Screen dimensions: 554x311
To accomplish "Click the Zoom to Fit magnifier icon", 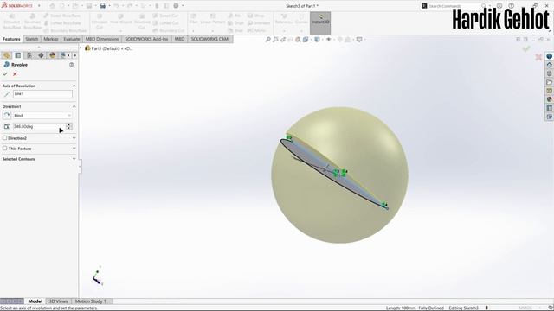I will (x=268, y=40).
